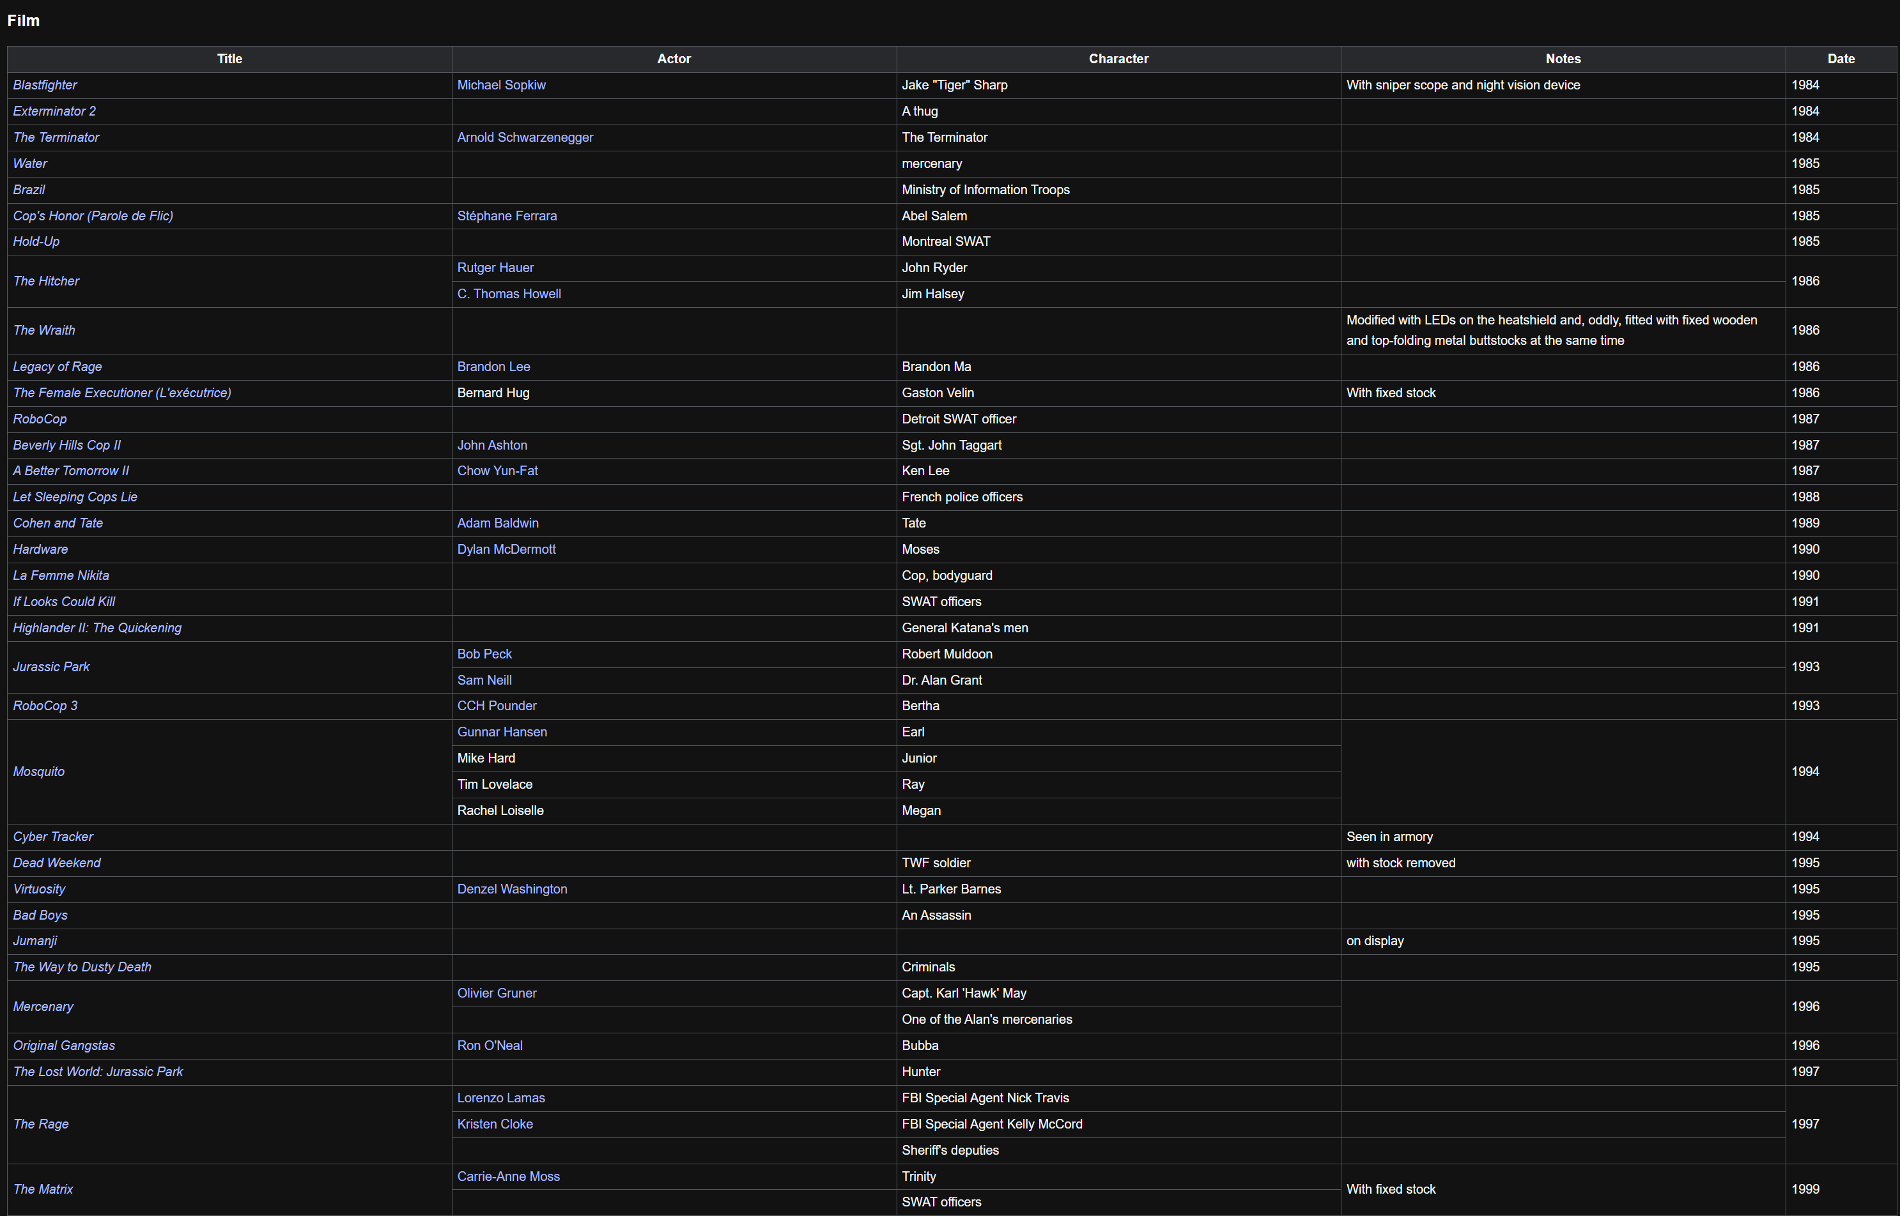This screenshot has height=1216, width=1900.
Task: Open the Cyber Tracker film link
Action: pos(53,836)
